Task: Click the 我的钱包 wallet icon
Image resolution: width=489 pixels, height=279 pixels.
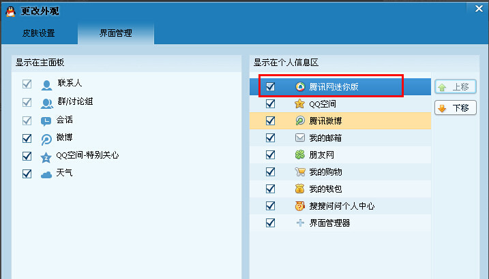Action: point(299,189)
